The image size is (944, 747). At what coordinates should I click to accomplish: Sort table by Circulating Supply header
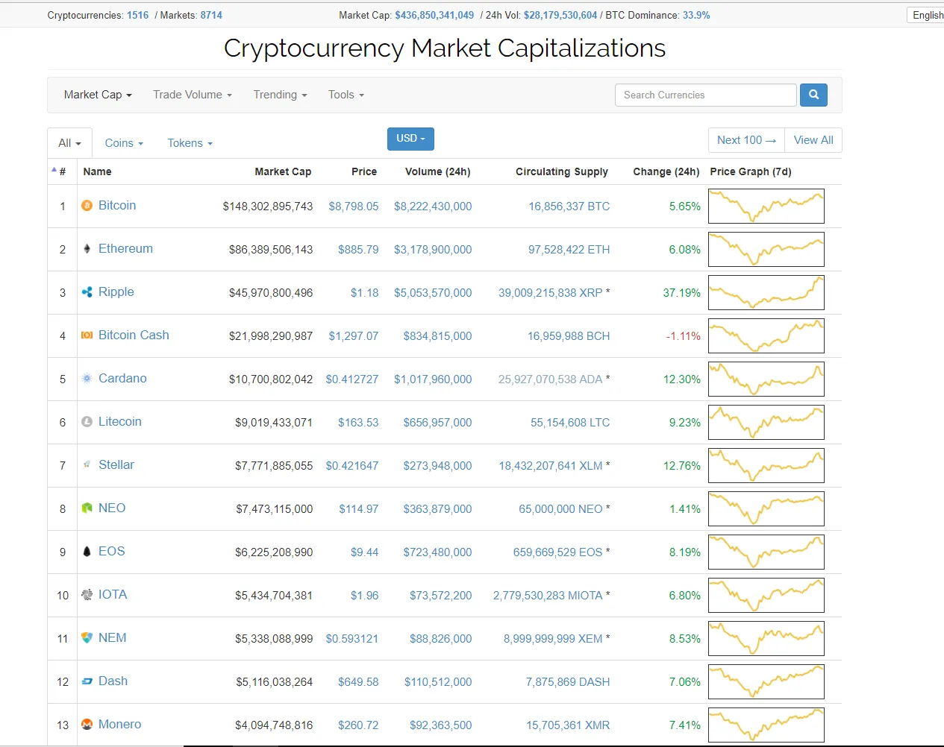[562, 171]
